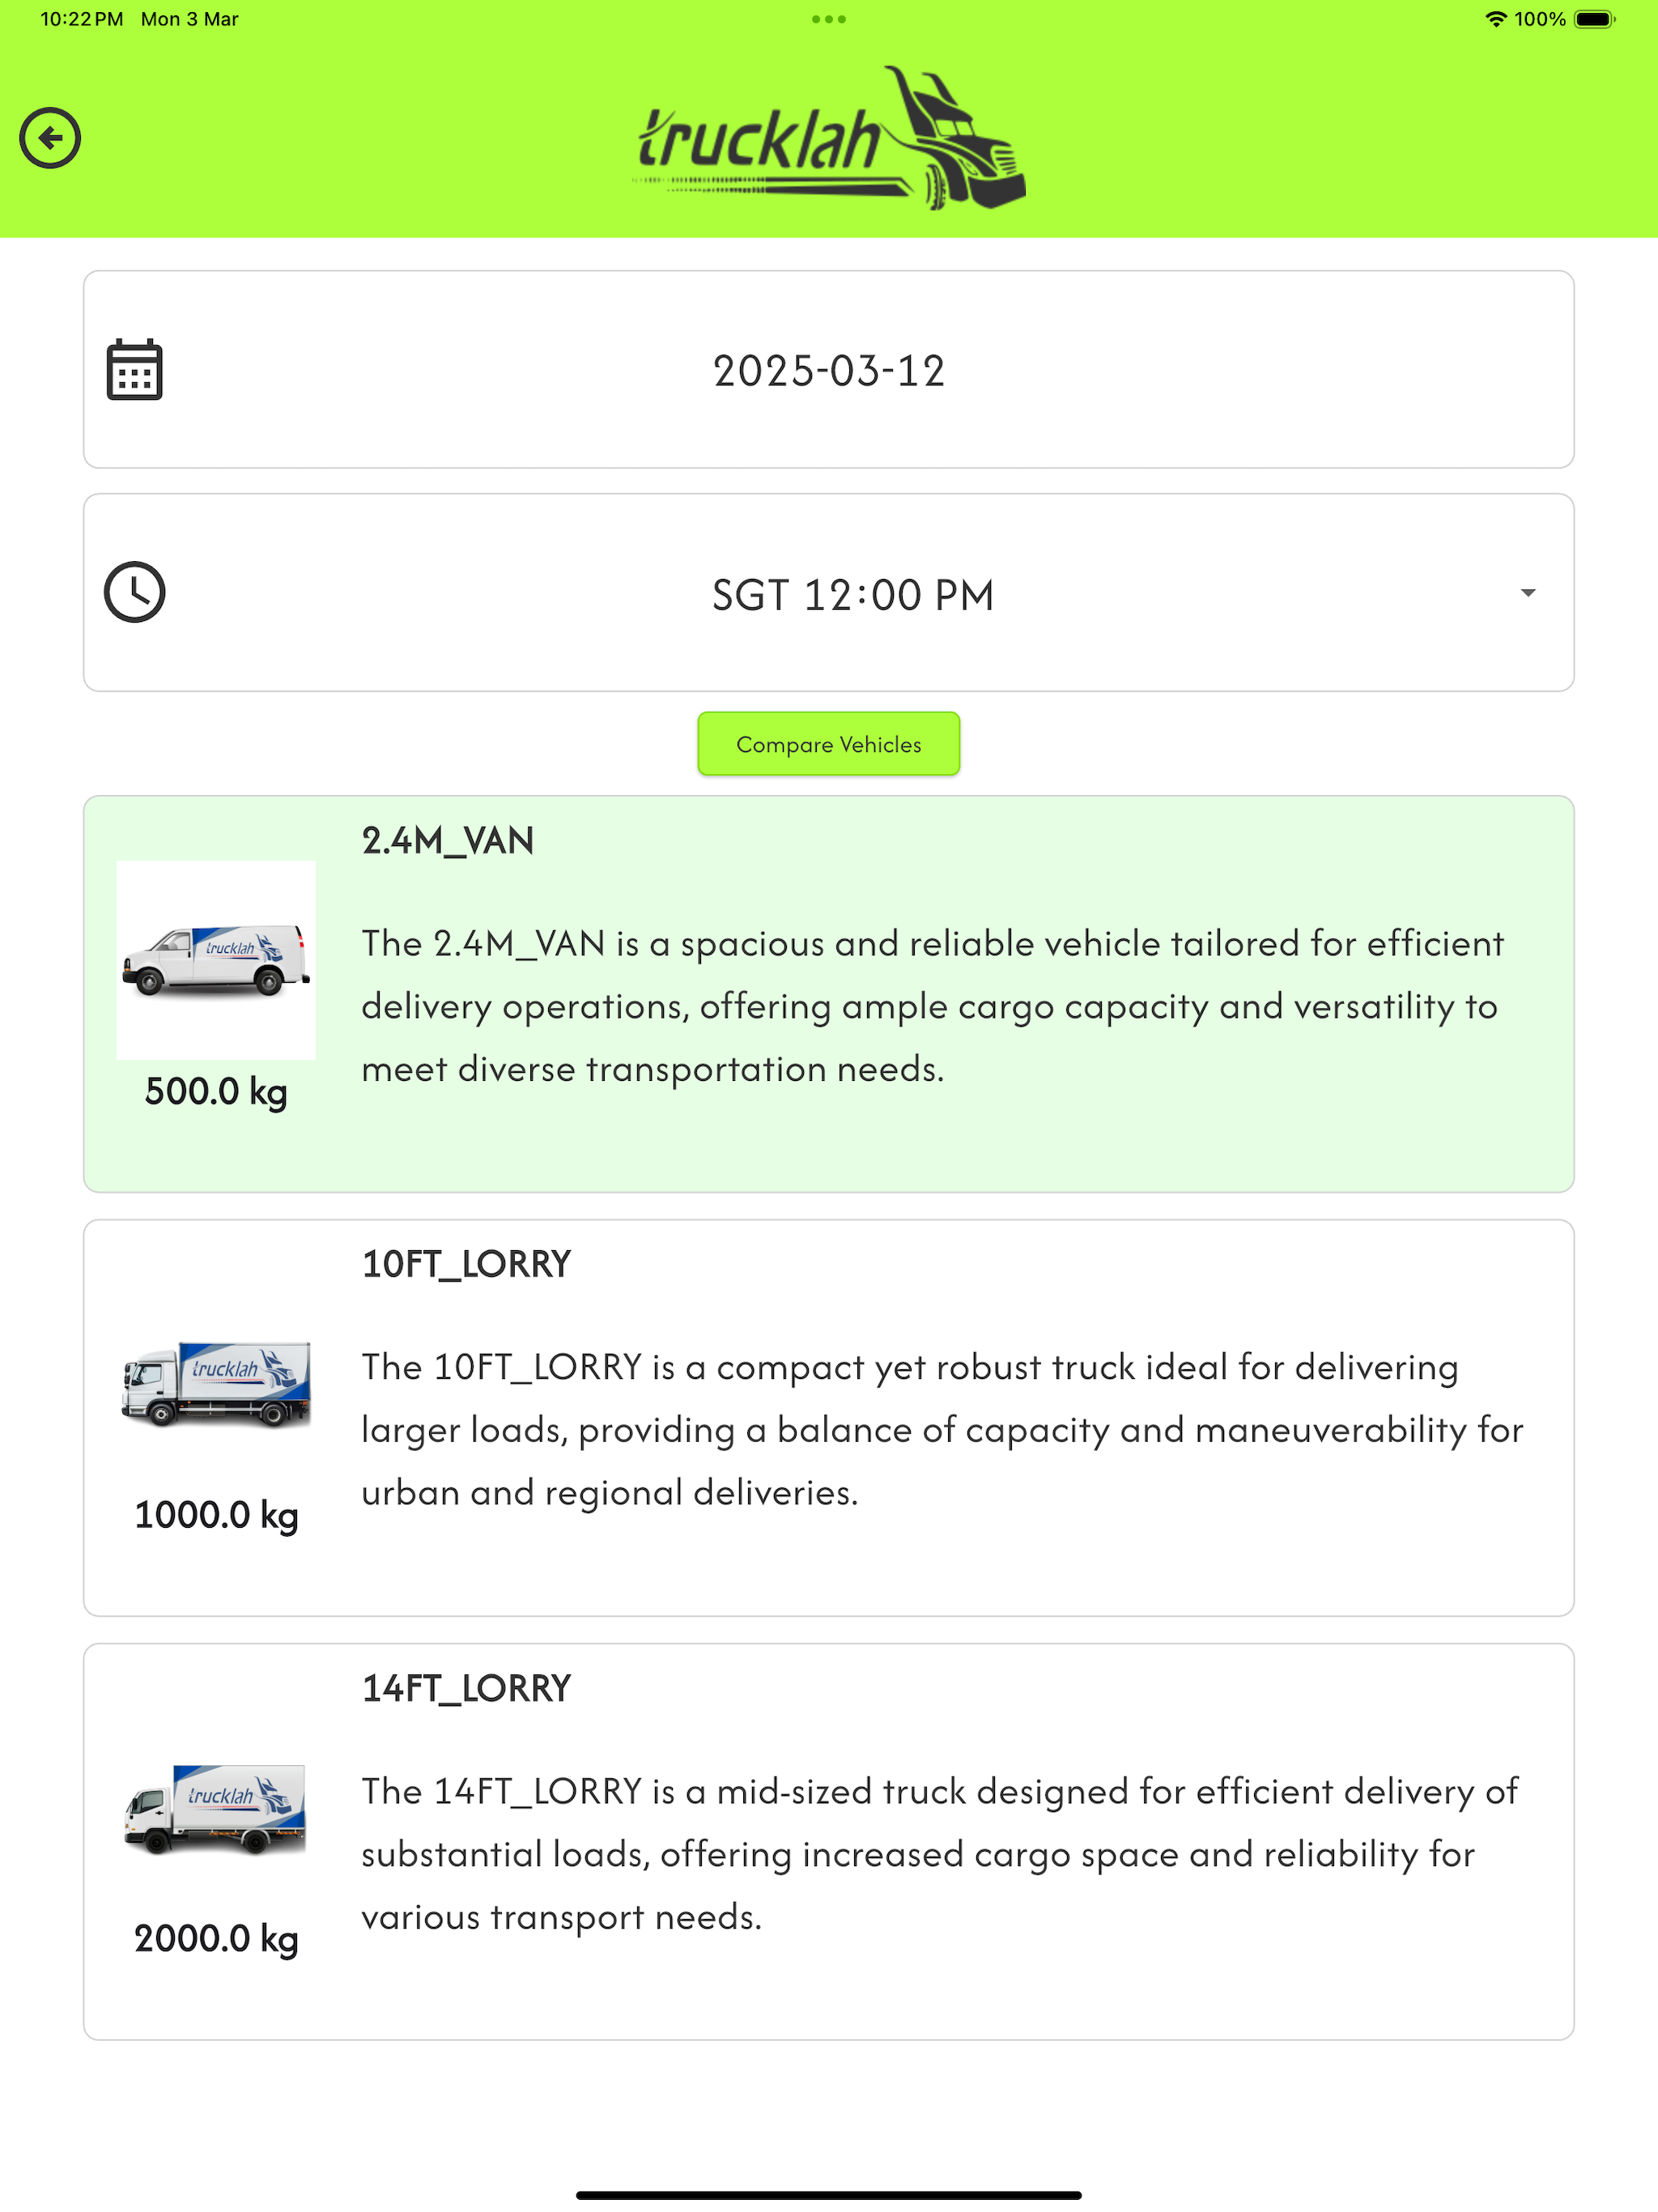Tap the 14FT lorry thumbnail image
This screenshot has width=1658, height=2212.
216,1809
